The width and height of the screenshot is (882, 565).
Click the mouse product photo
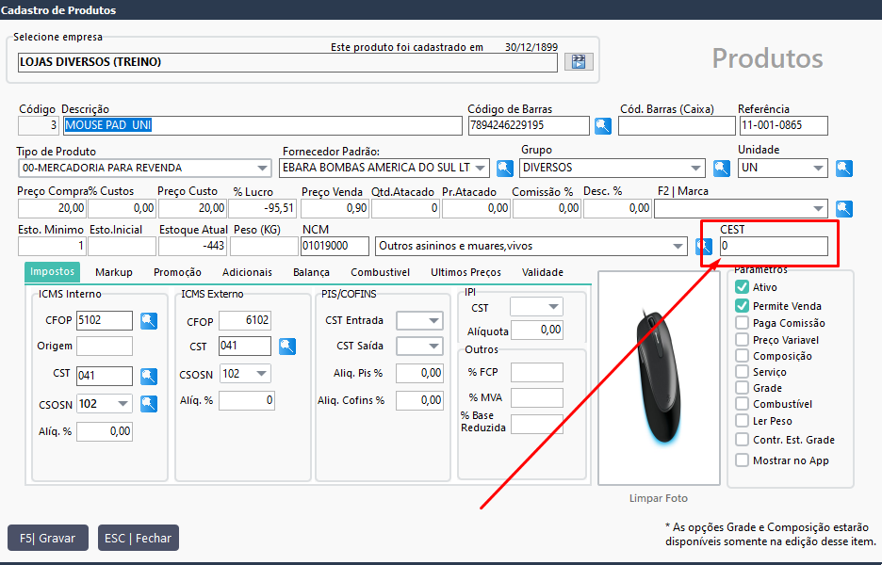pos(659,378)
